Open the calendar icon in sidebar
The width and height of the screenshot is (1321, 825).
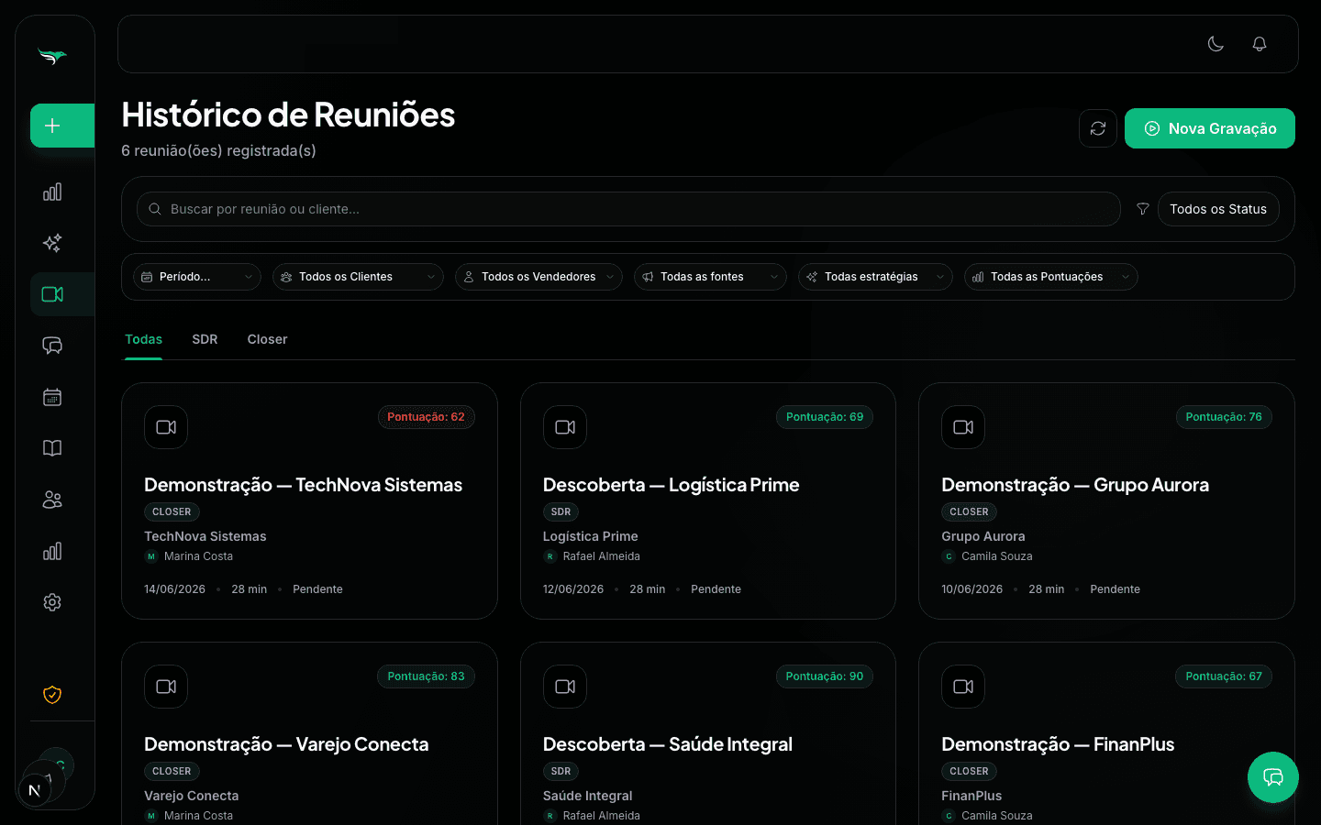(x=52, y=397)
